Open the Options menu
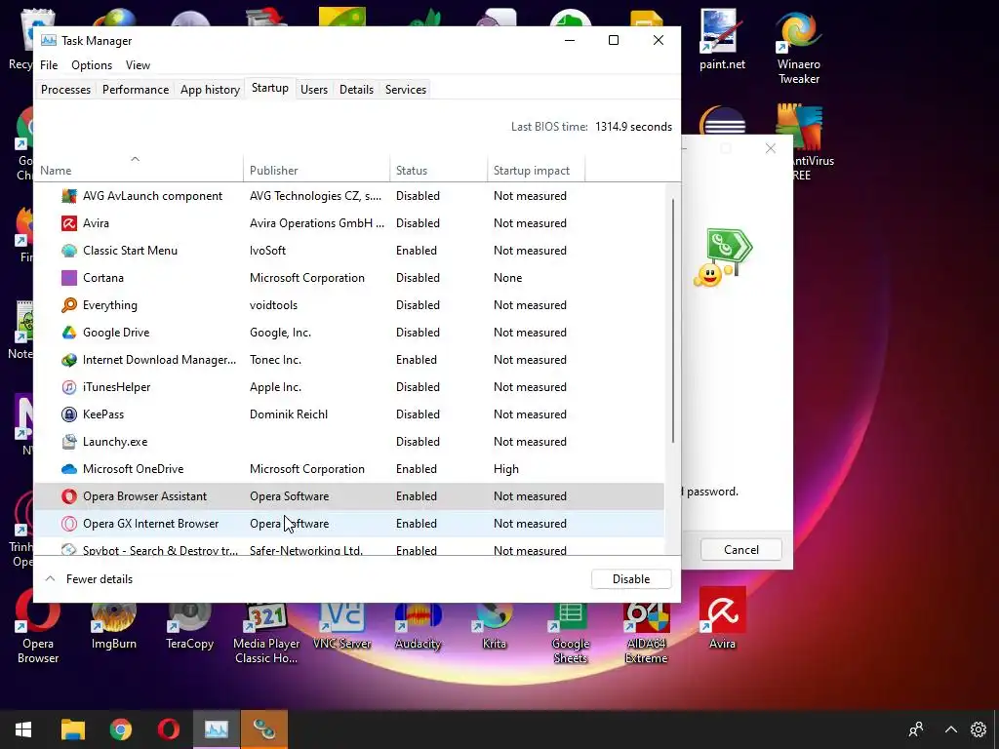Image resolution: width=999 pixels, height=749 pixels. (x=92, y=65)
